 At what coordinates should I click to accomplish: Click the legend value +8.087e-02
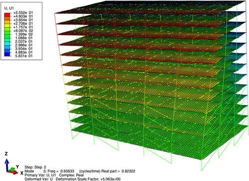click(x=23, y=31)
